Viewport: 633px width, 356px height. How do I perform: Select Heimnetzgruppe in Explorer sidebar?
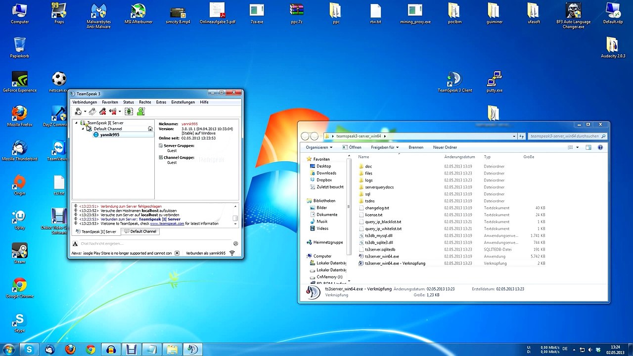[x=324, y=242]
